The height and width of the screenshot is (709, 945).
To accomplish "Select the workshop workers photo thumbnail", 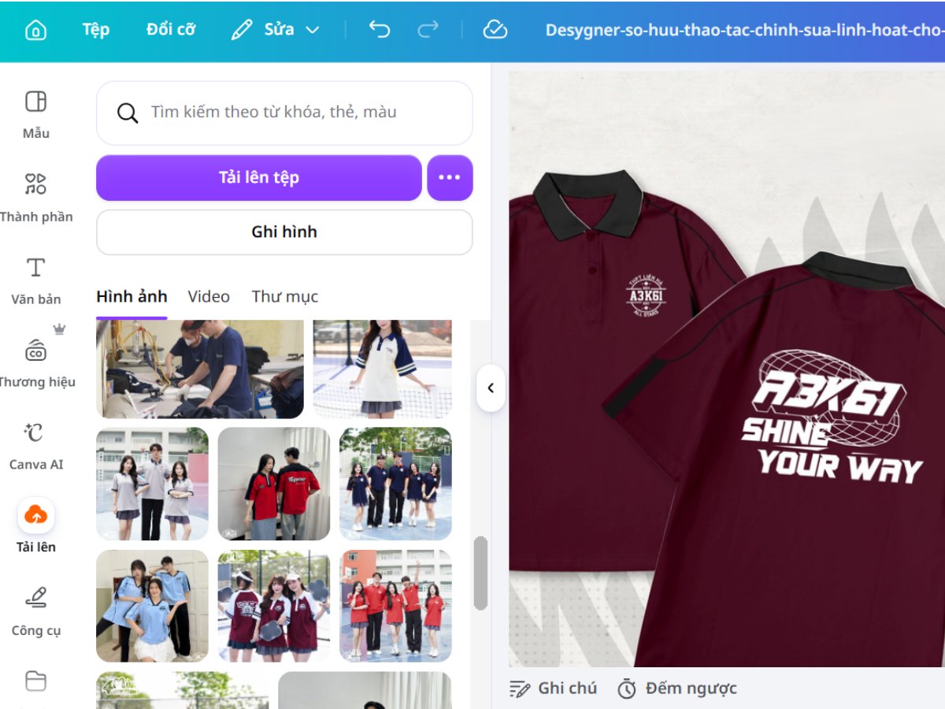I will 200,369.
